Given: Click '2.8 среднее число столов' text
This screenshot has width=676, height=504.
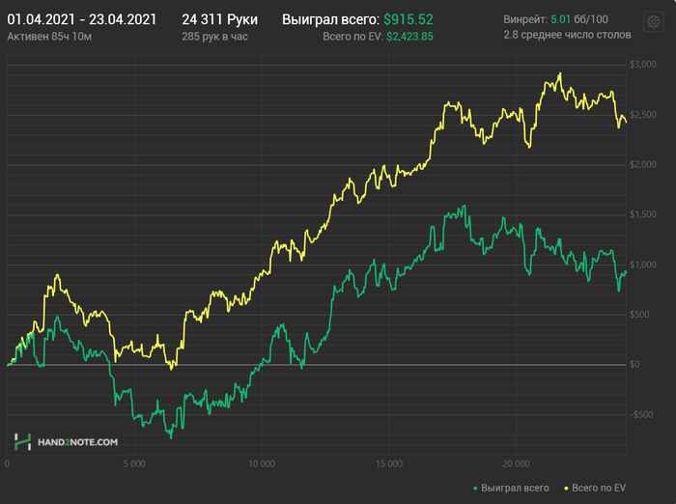Looking at the screenshot, I should (567, 35).
